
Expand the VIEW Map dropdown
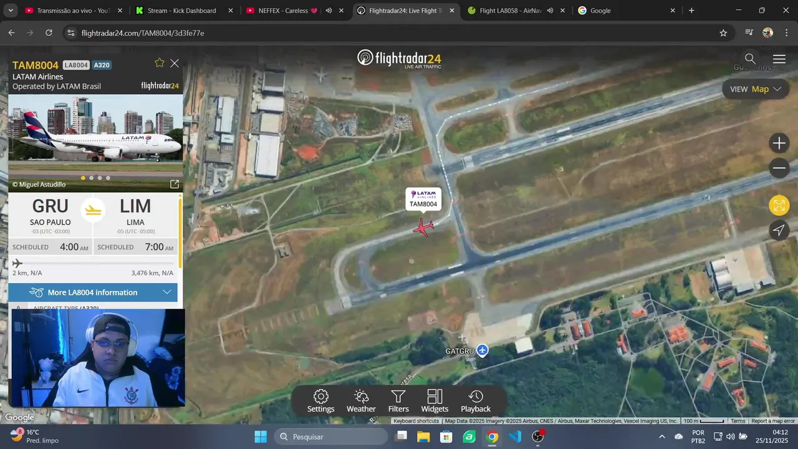(x=756, y=89)
